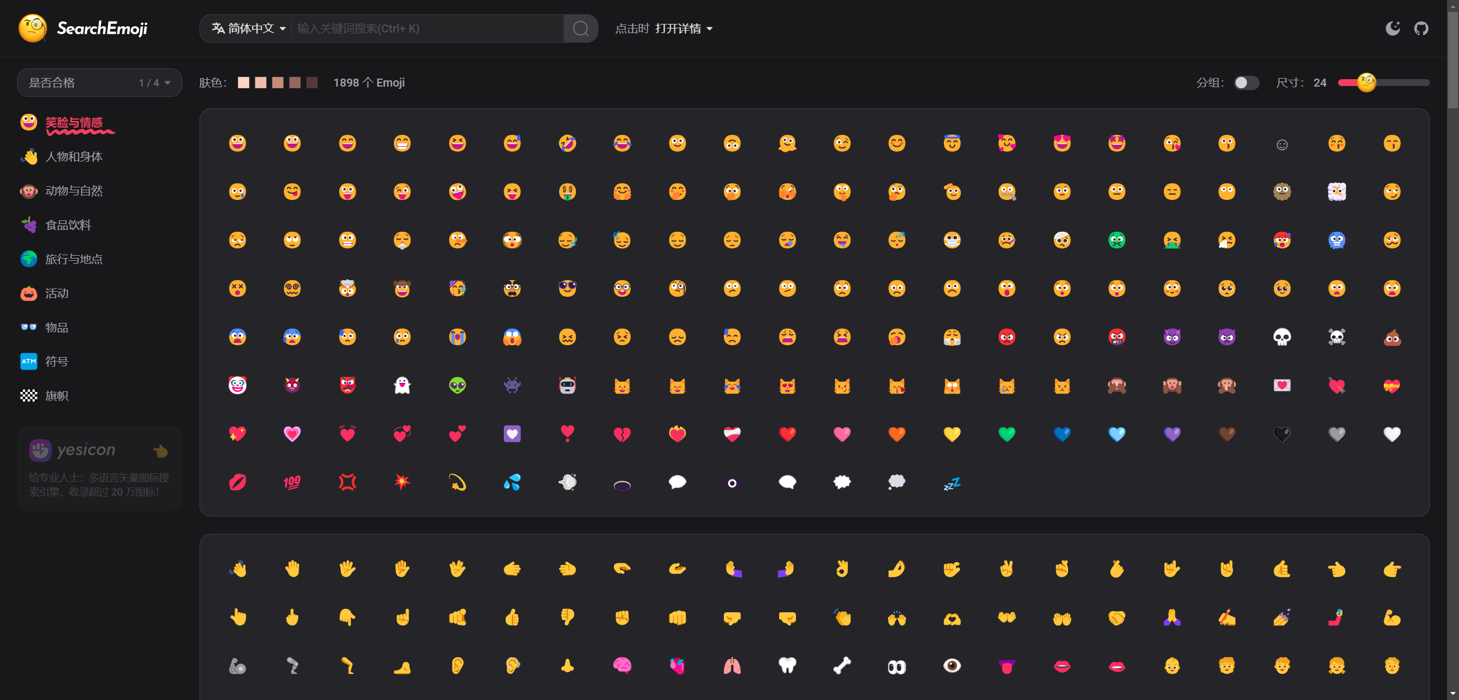Viewport: 1459px width, 700px height.
Task: Select the 活动 pumpkin category icon
Action: coord(28,293)
